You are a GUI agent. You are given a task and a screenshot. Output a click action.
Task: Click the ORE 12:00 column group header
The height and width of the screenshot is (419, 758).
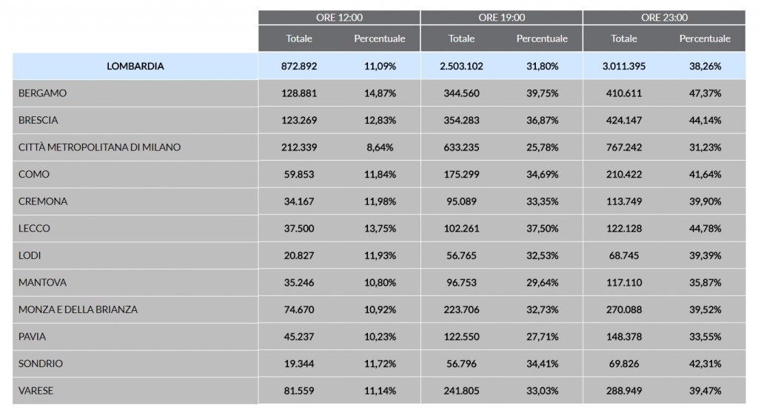[x=339, y=18]
